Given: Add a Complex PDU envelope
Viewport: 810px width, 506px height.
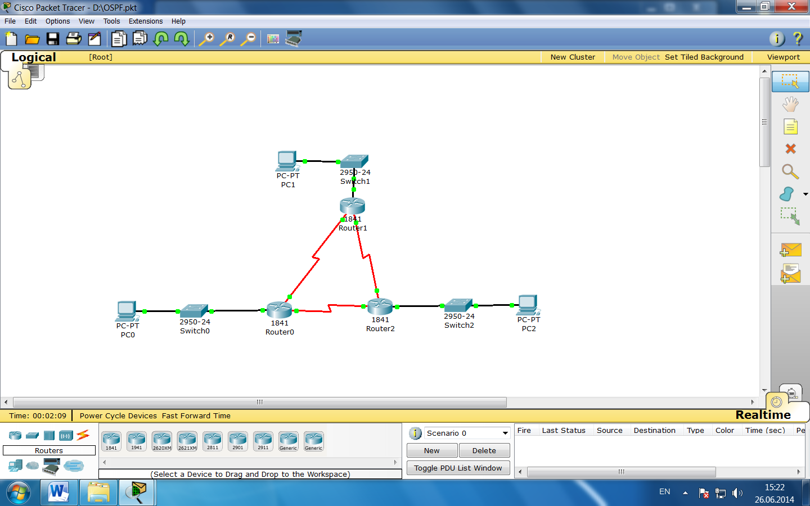Looking at the screenshot, I should tap(790, 274).
